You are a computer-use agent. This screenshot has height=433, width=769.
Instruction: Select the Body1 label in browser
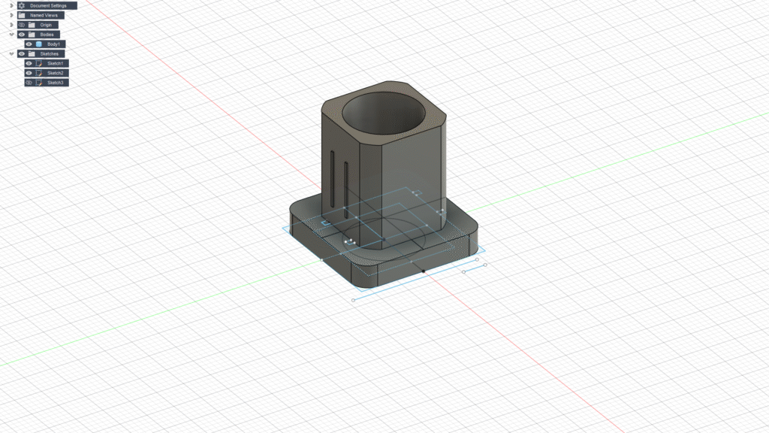53,44
